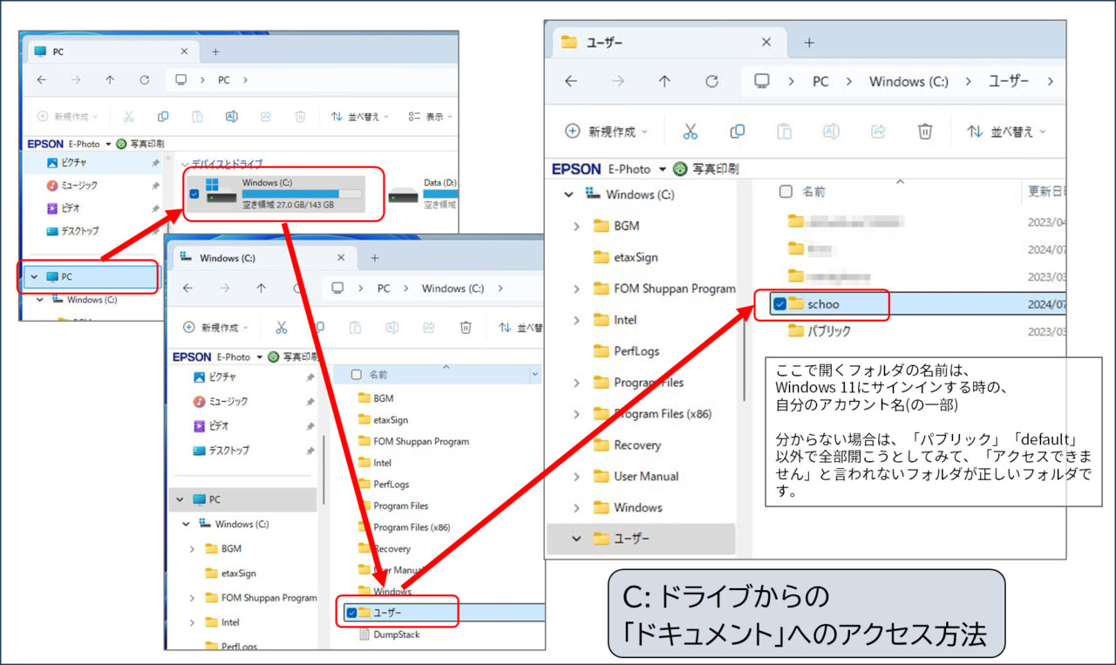
Task: Uncheck the Windows (C:) drive checkbox in PC window
Action: click(x=194, y=193)
